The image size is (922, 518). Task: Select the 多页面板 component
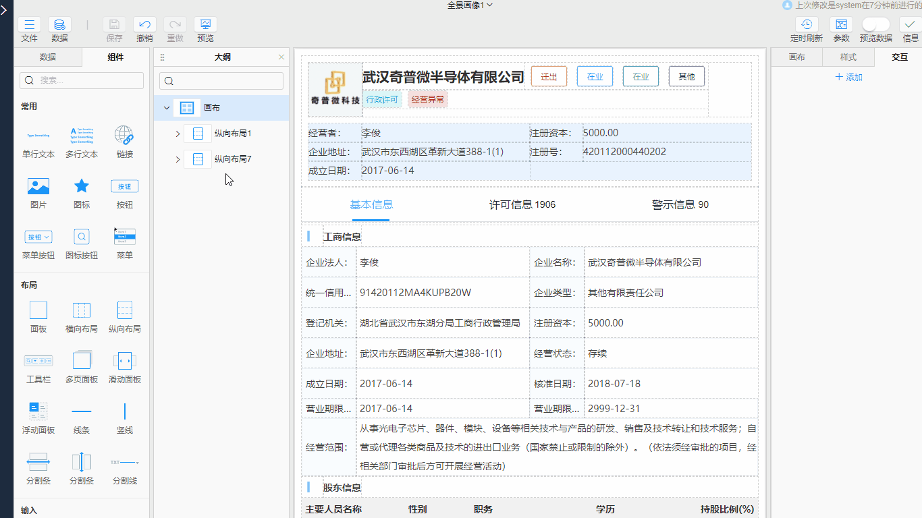tap(82, 368)
